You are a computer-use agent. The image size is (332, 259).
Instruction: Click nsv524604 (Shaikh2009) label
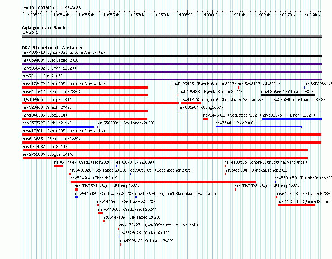95,178
